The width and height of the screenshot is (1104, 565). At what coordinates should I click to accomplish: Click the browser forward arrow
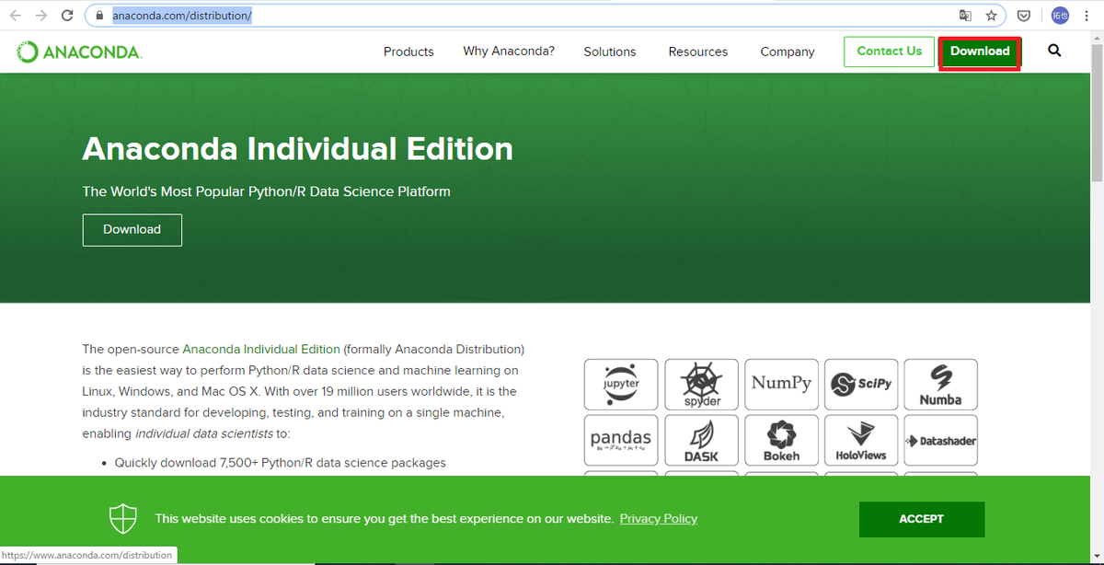(x=40, y=16)
